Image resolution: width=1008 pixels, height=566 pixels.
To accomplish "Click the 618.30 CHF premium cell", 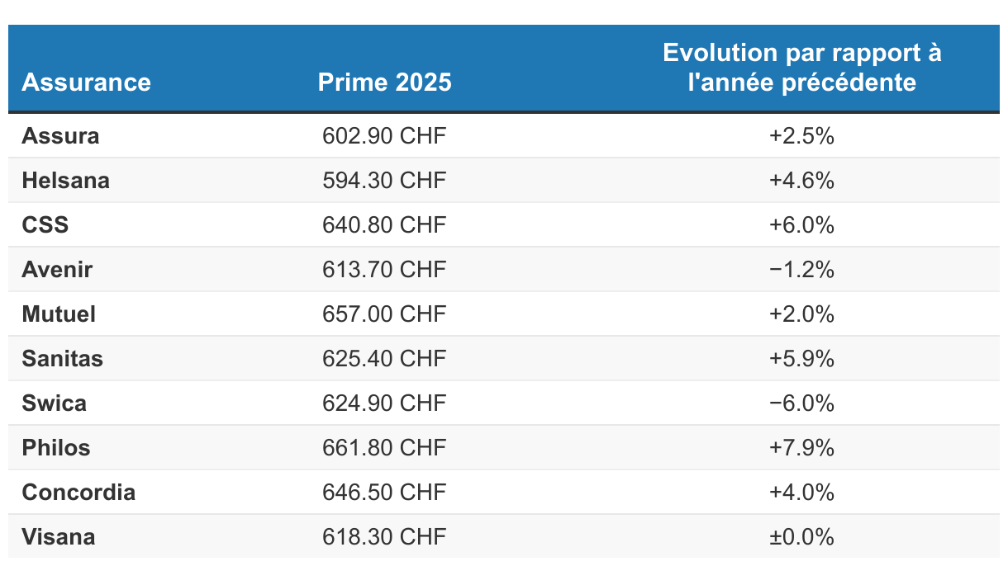I will [x=384, y=537].
